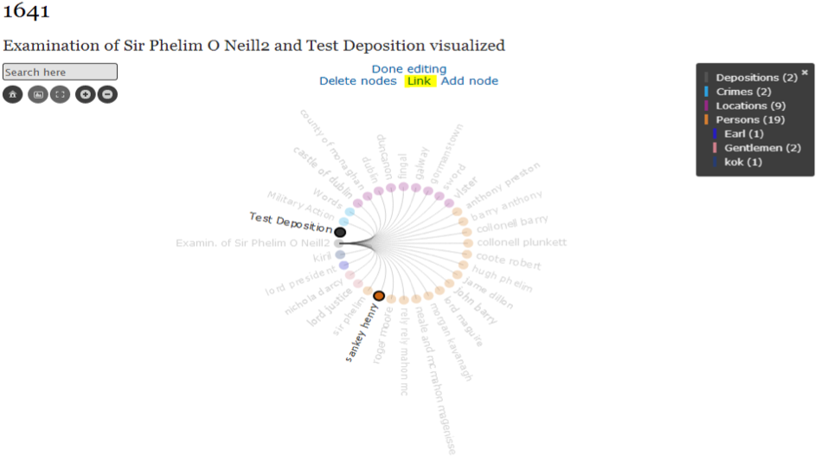Enter fullscreen with the expand icon

(60, 94)
